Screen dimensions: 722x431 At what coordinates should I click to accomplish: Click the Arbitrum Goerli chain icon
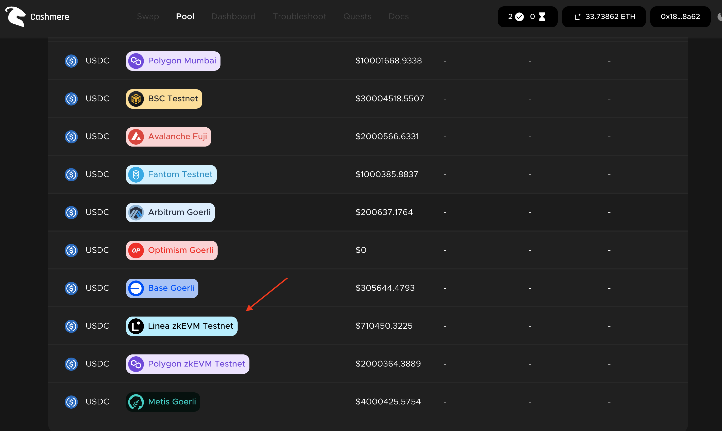click(136, 213)
